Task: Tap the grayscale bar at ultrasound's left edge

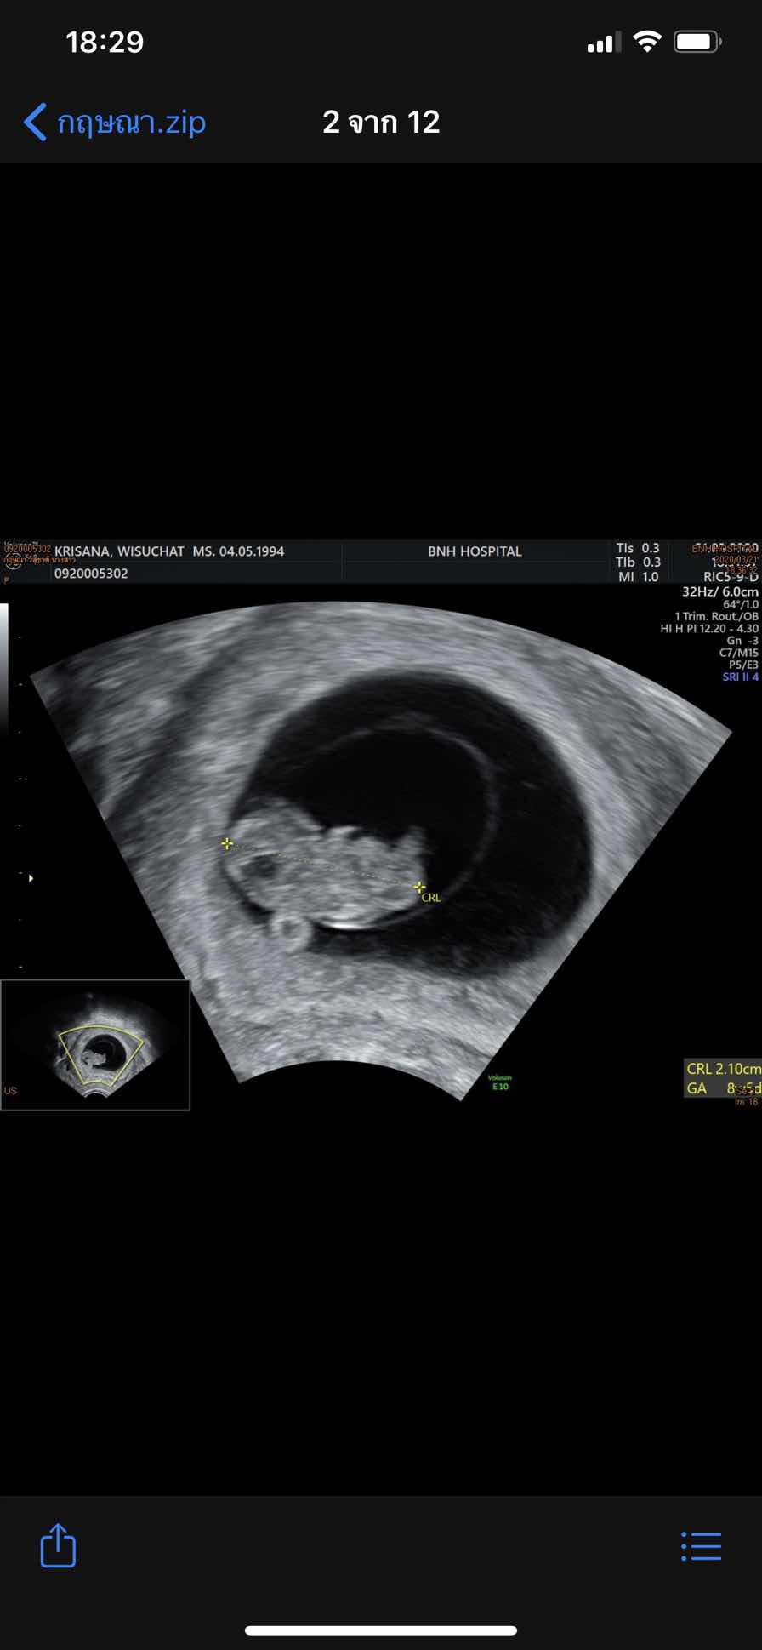Action: point(4,664)
